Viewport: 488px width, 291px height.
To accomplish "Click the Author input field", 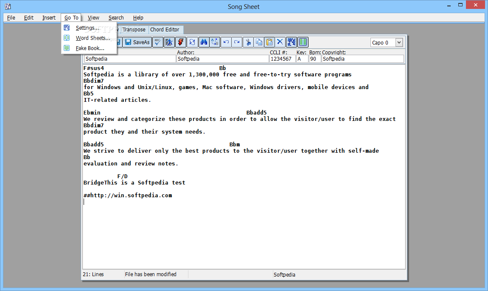I will pos(222,59).
